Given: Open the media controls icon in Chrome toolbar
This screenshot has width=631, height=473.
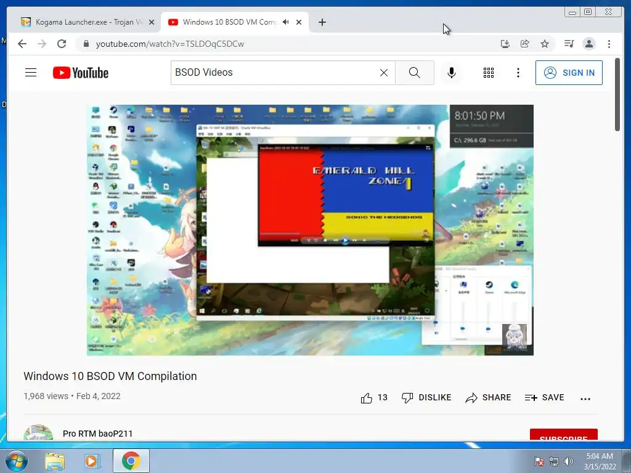Looking at the screenshot, I should coord(569,44).
